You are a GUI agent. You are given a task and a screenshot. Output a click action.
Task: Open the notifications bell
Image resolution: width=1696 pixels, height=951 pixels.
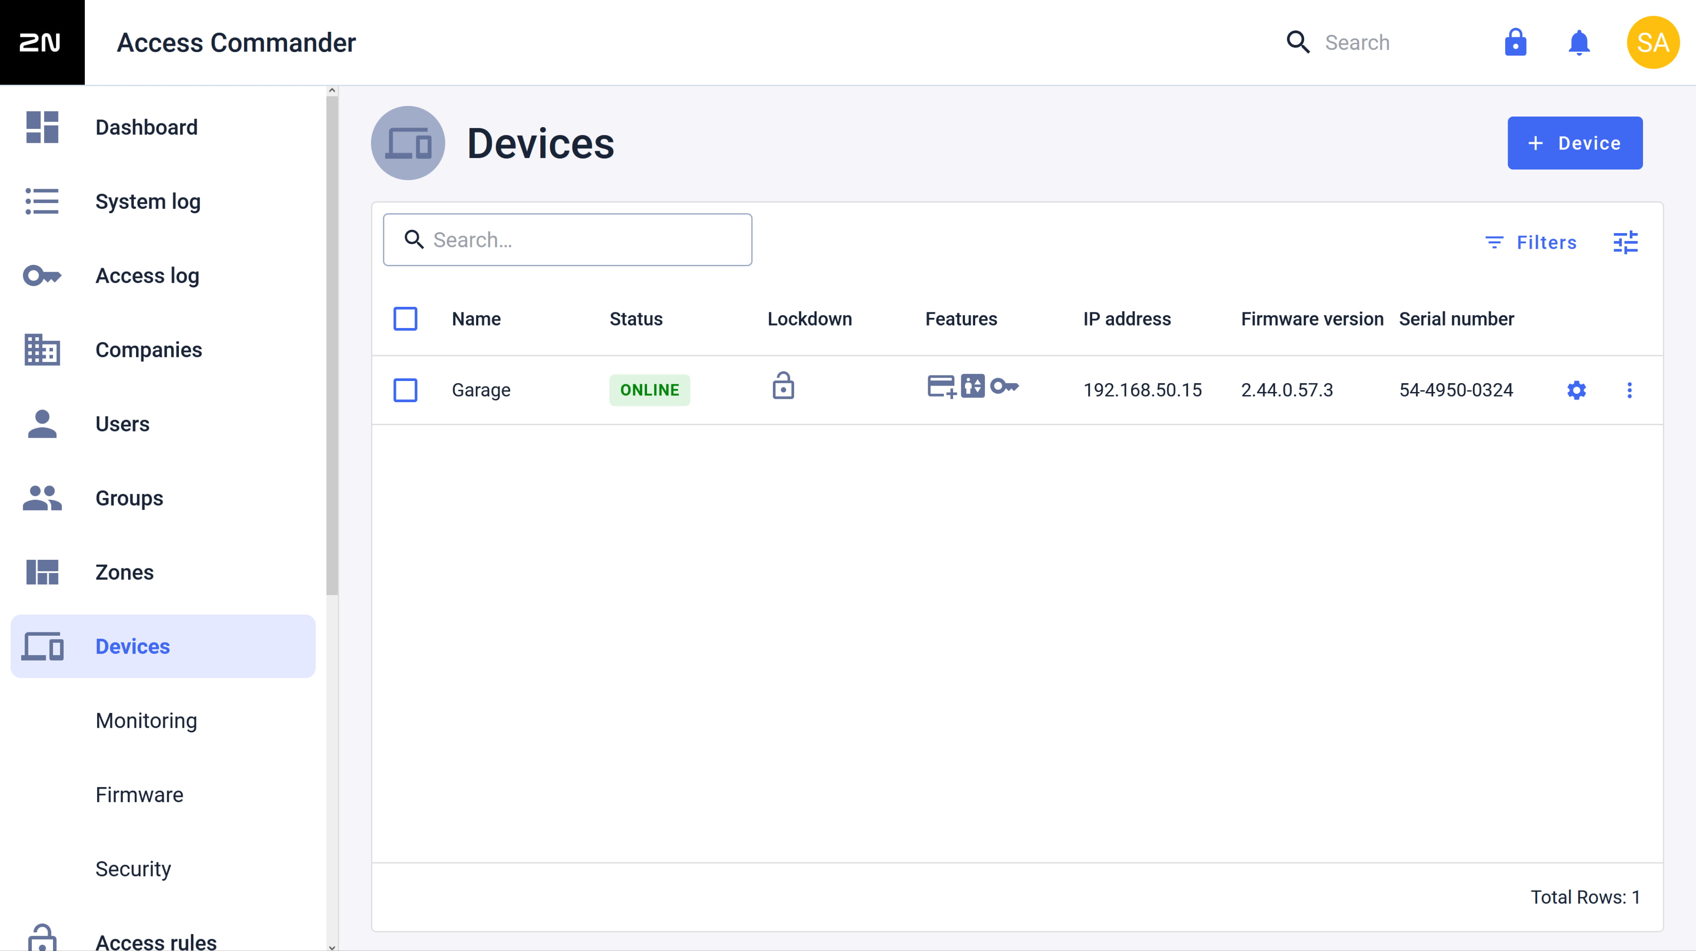tap(1579, 43)
